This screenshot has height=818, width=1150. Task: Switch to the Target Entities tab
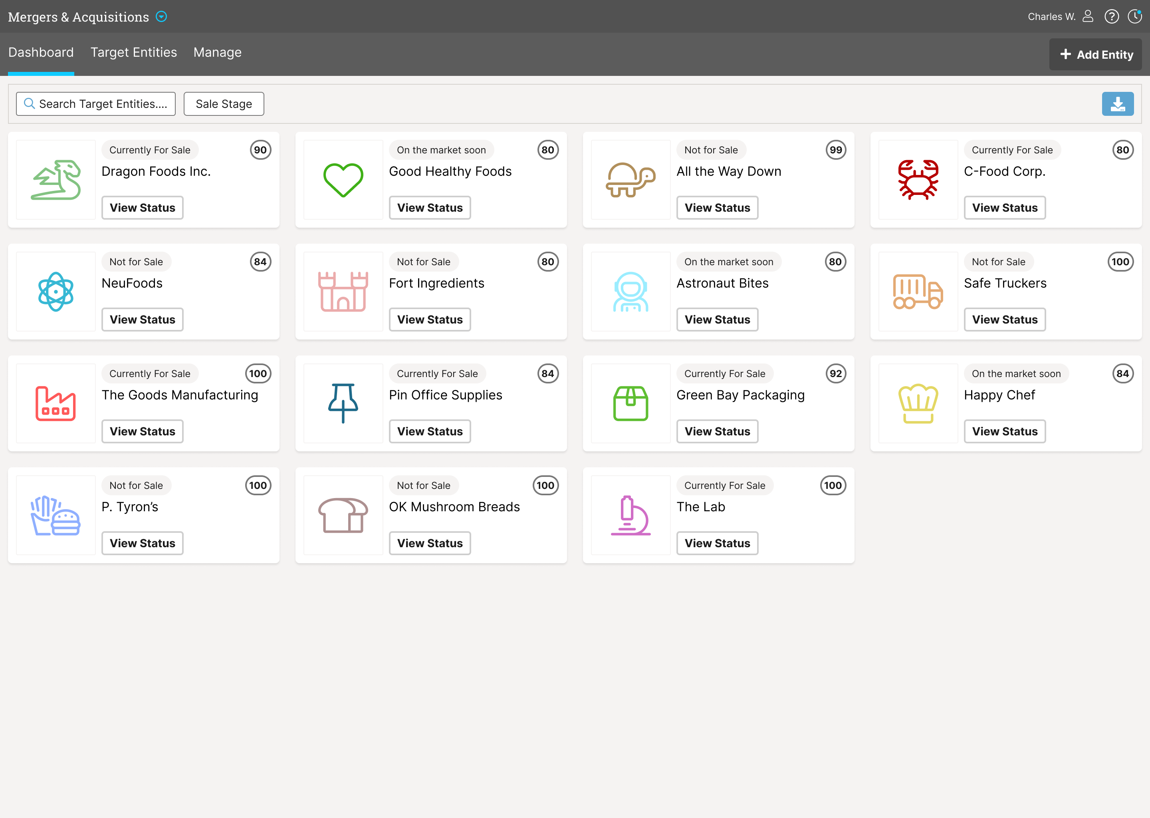click(133, 52)
